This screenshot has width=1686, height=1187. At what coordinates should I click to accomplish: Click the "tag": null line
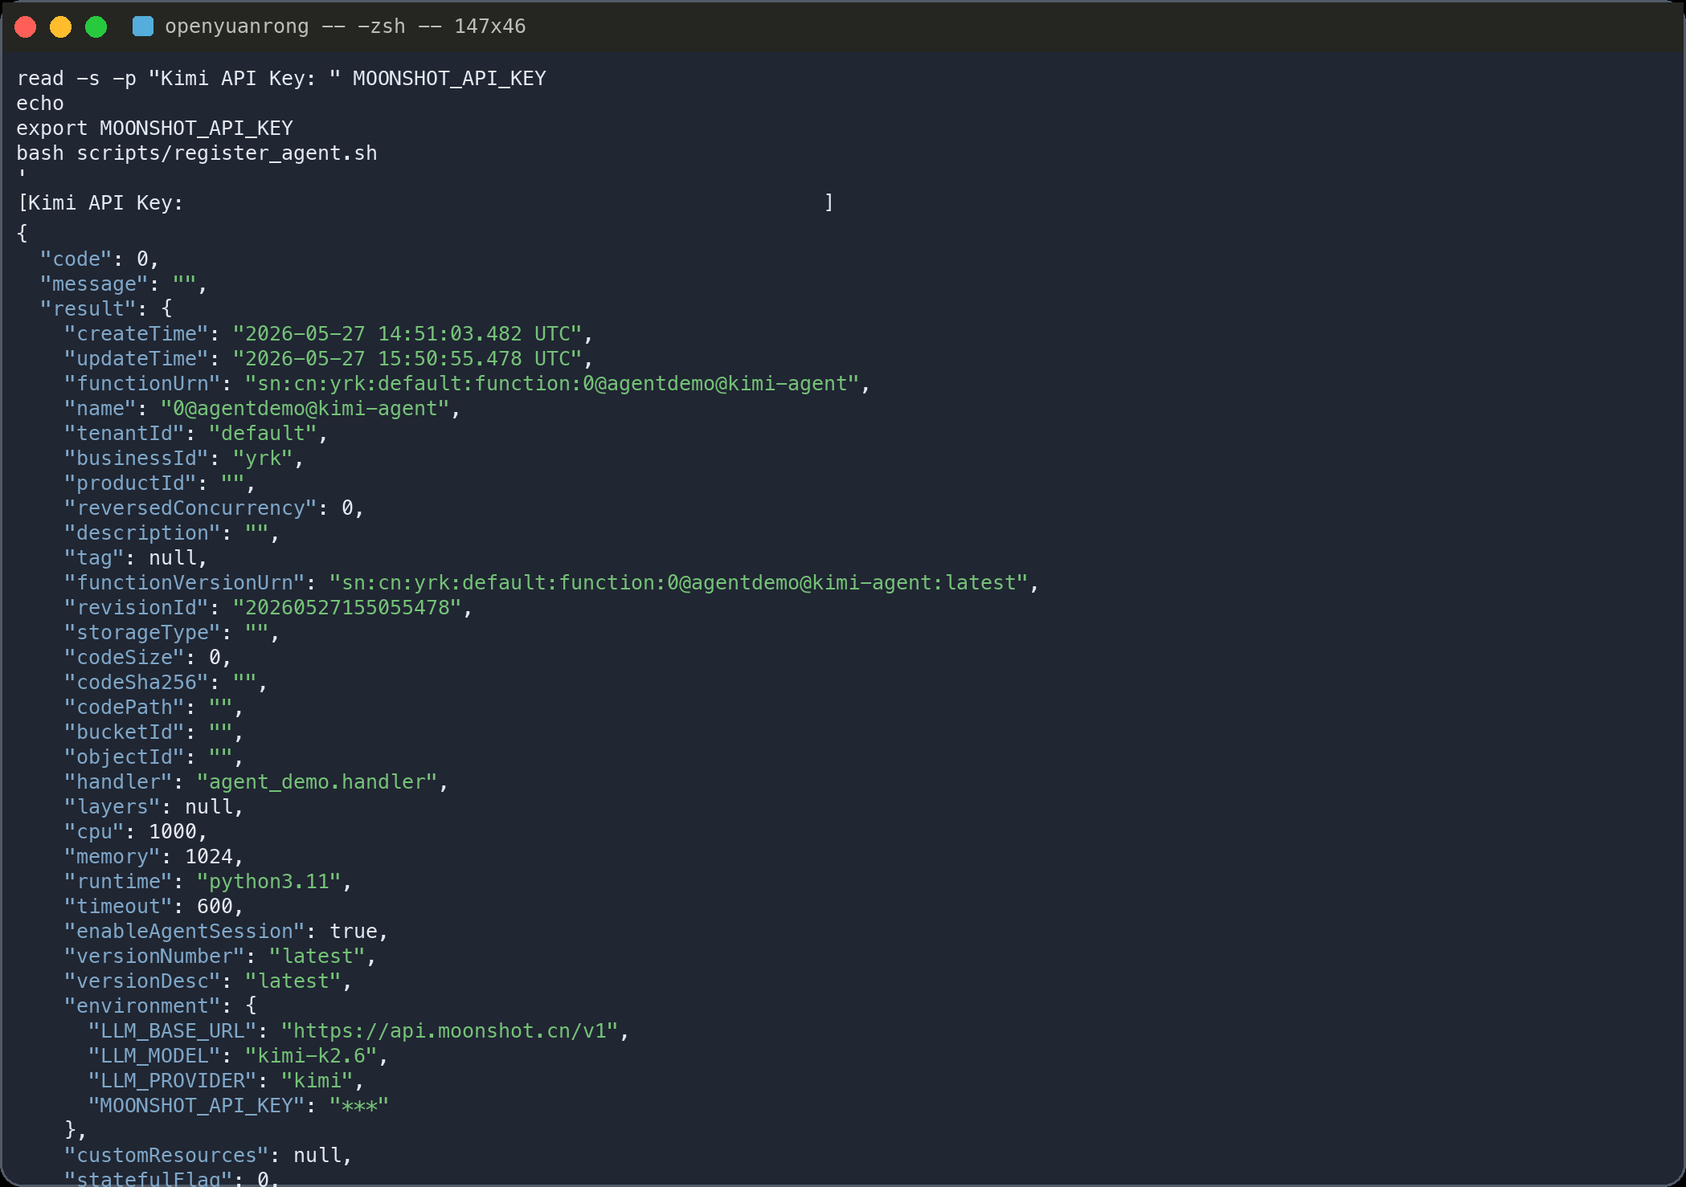[x=136, y=558]
